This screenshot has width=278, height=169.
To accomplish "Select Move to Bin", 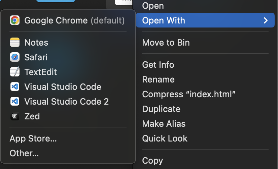I will coord(205,42).
